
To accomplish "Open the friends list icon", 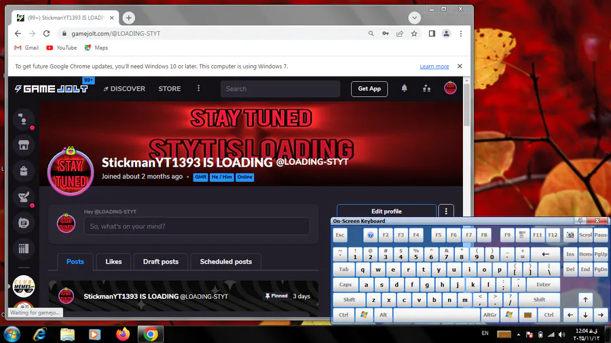I will (427, 89).
